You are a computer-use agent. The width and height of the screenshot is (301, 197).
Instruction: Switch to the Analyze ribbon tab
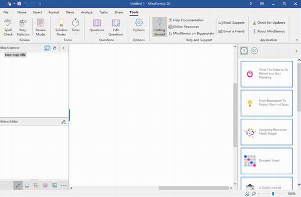(x=87, y=12)
